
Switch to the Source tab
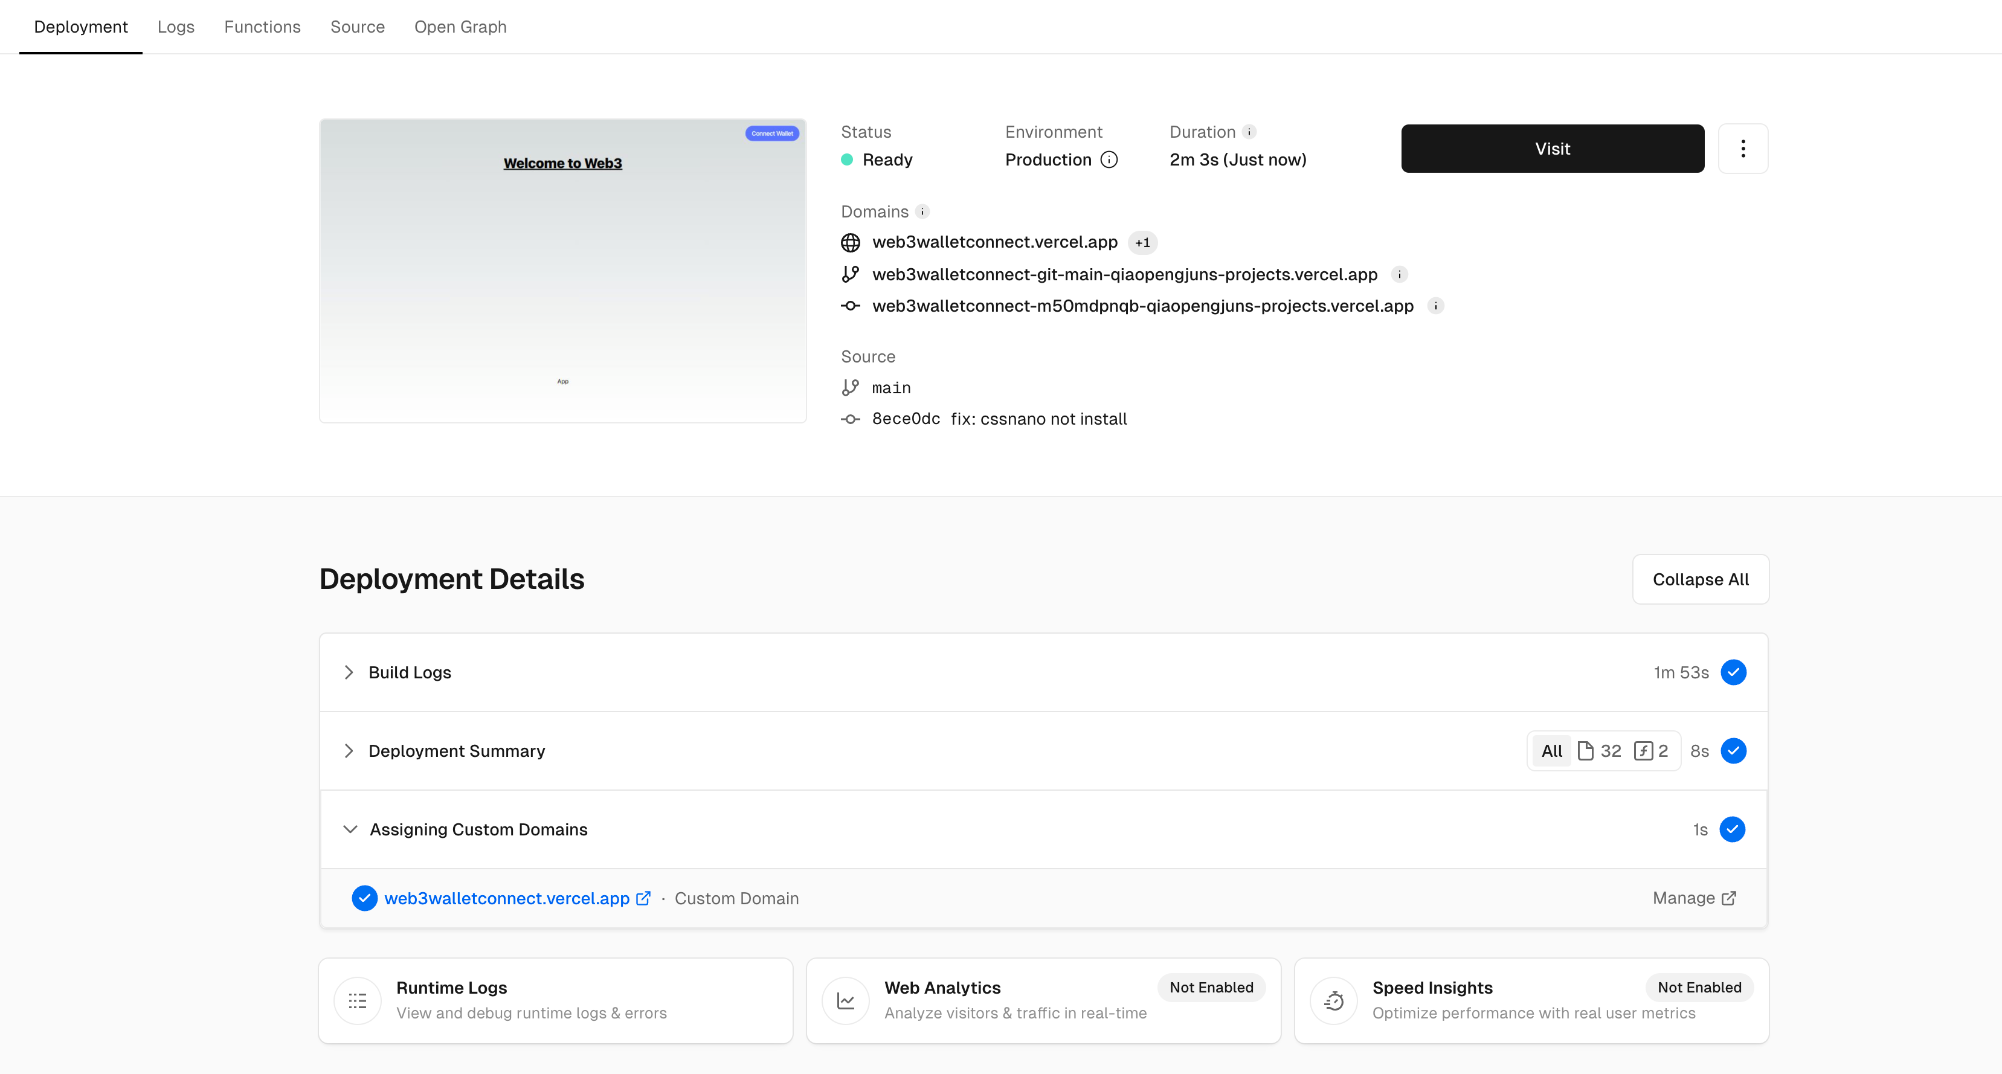click(358, 27)
